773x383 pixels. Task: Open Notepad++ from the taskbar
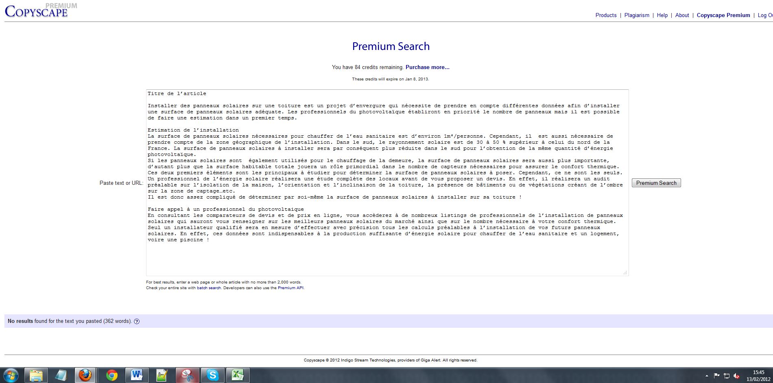tap(162, 375)
